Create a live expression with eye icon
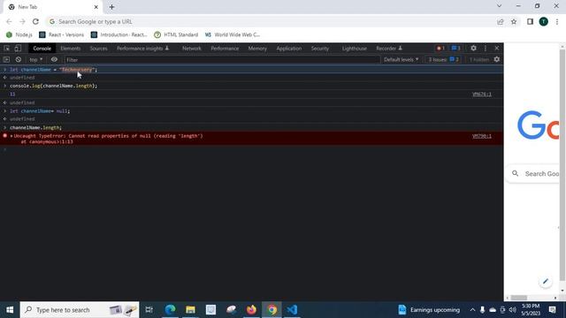566x318 pixels. [x=54, y=59]
